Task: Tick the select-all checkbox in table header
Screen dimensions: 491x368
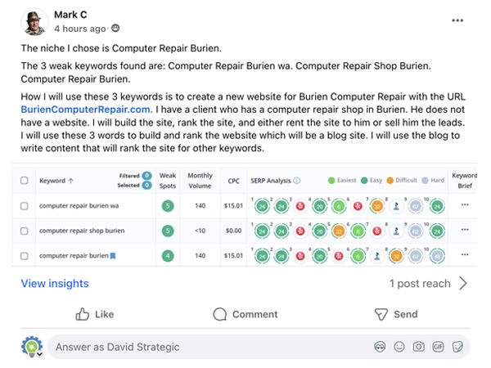Action: click(x=24, y=180)
